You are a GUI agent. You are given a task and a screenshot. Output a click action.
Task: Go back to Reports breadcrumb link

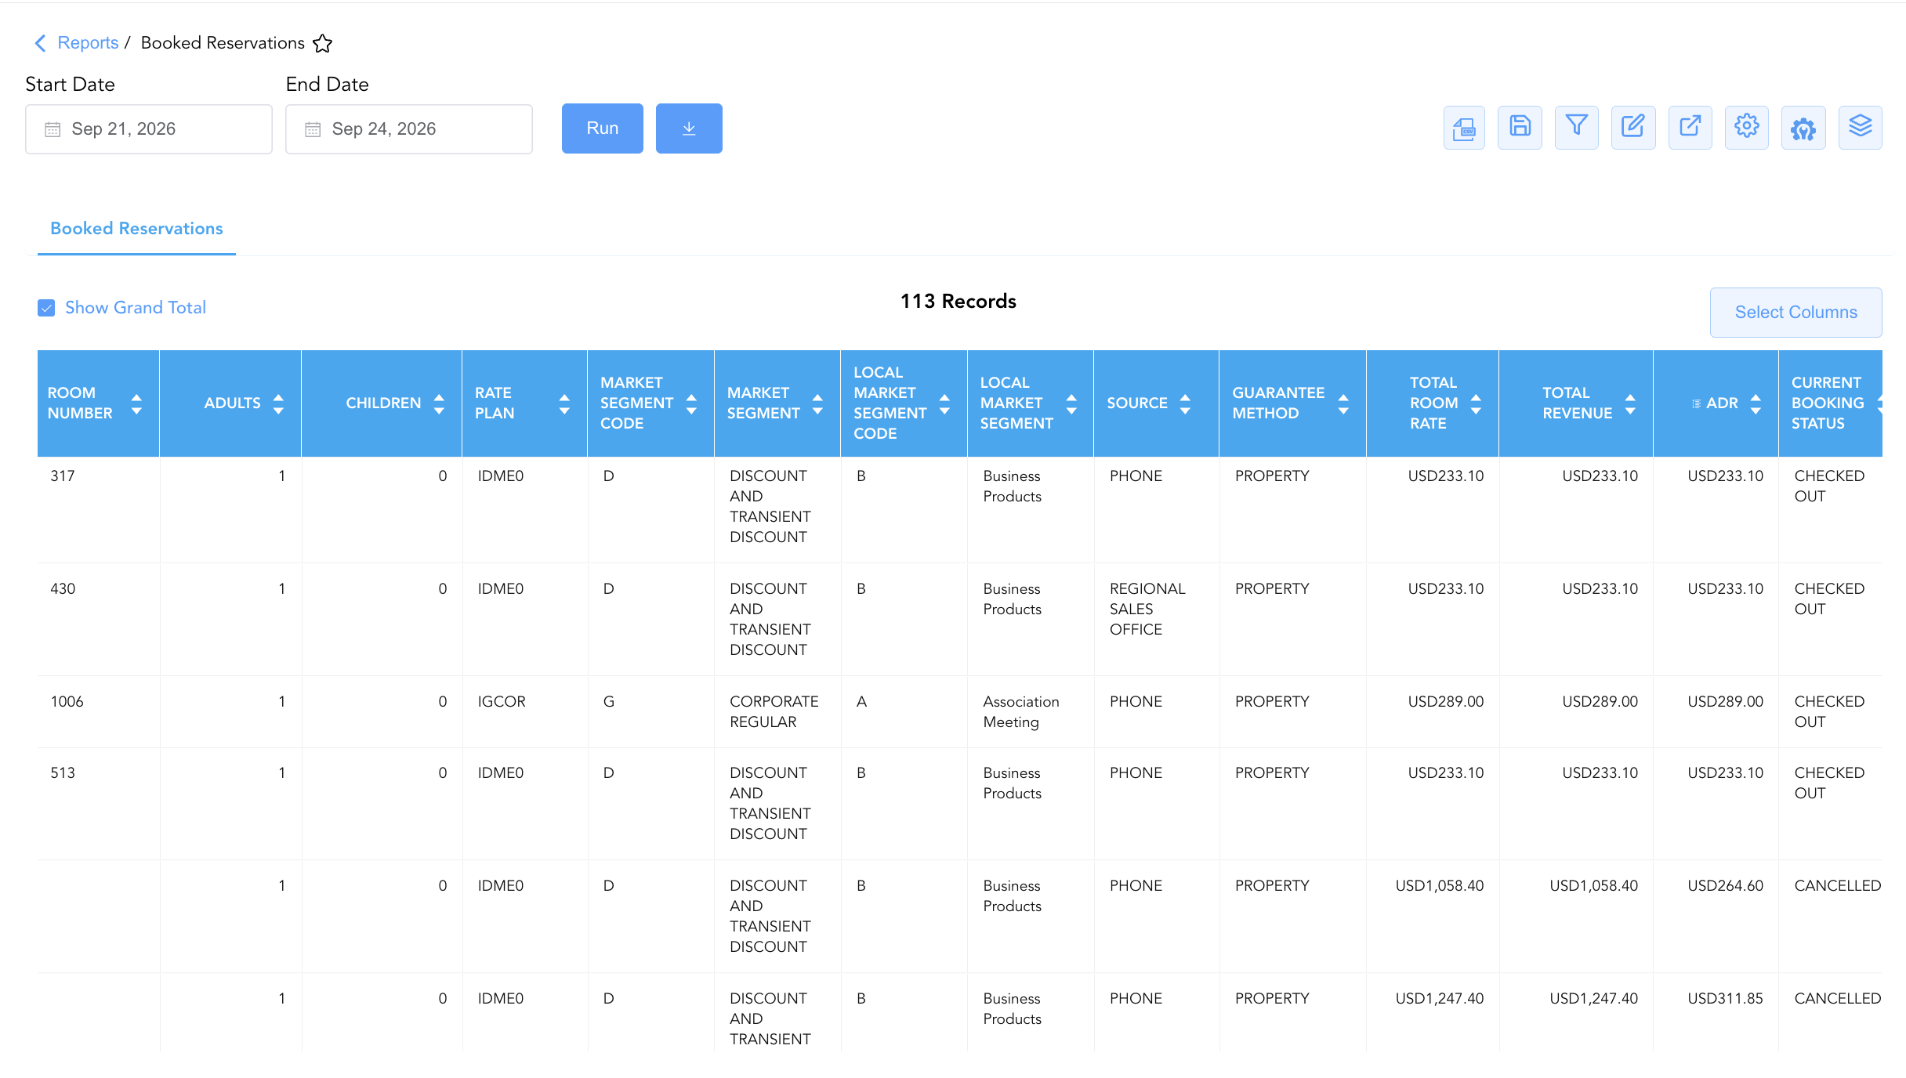point(88,43)
